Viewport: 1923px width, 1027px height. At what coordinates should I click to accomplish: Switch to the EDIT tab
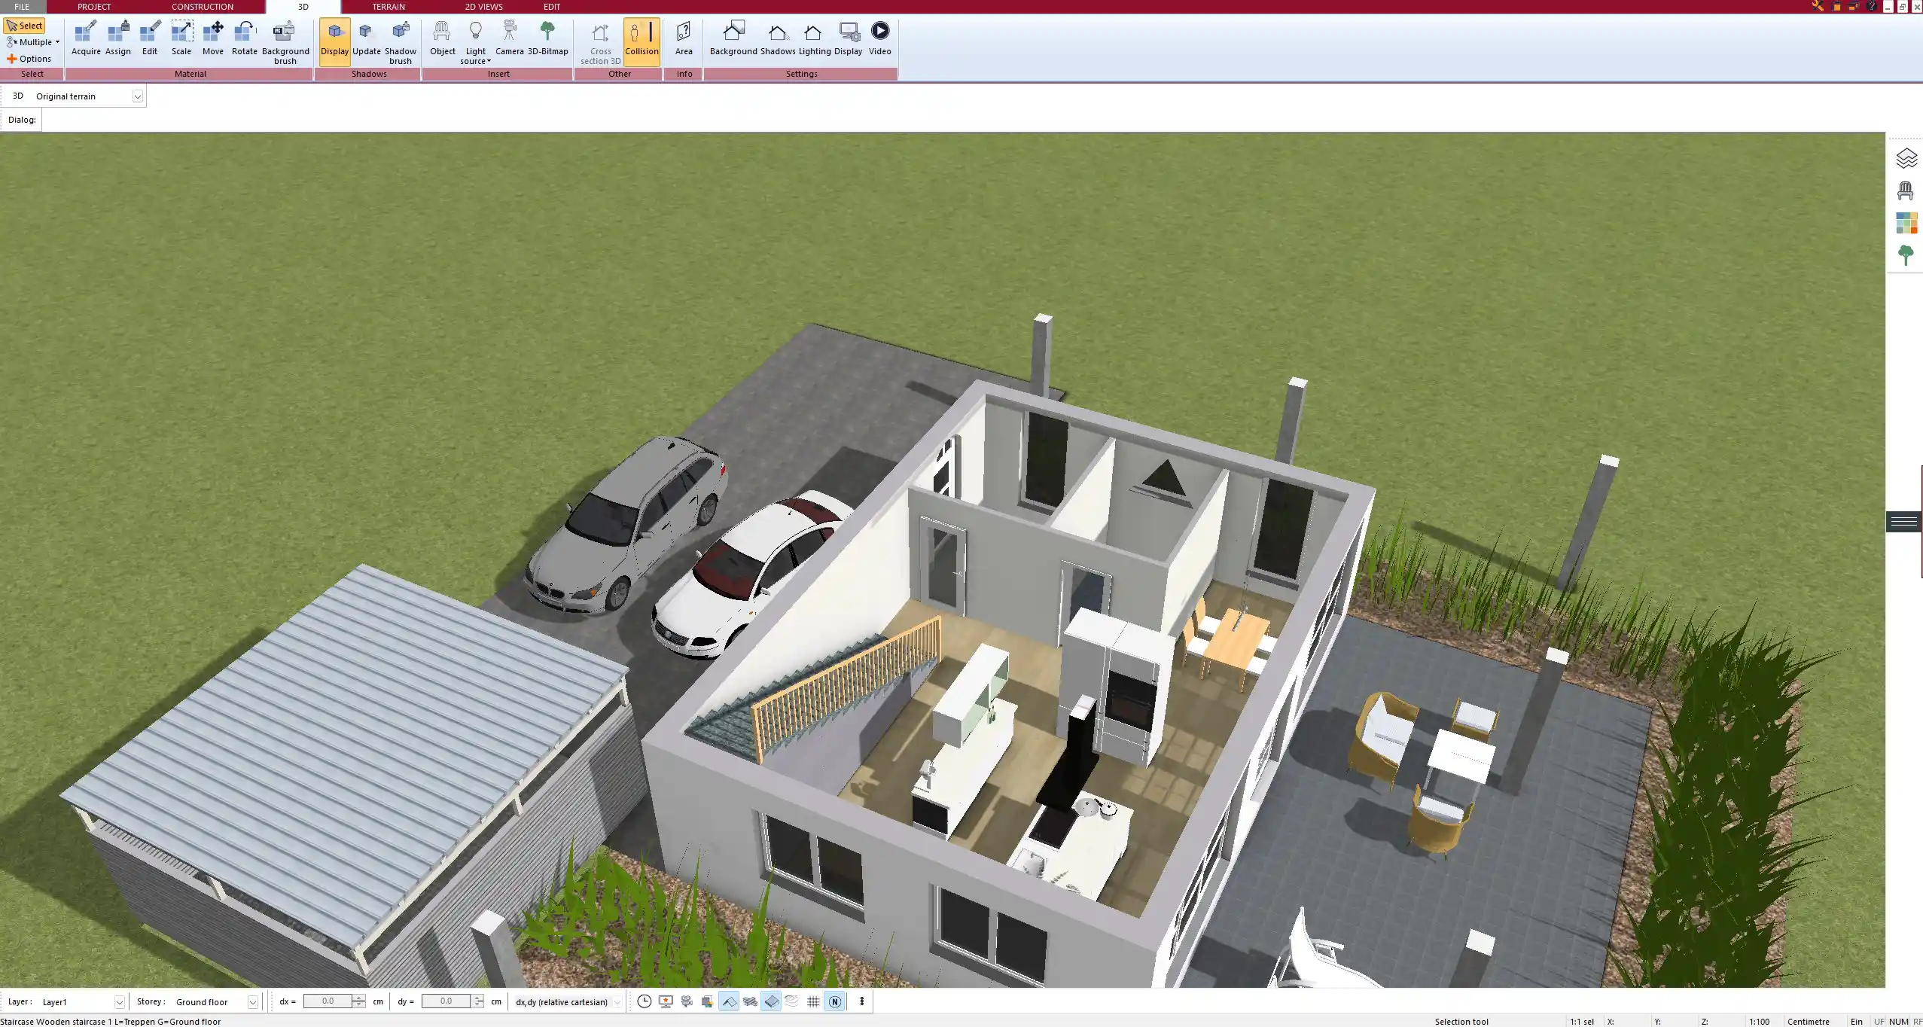552,7
